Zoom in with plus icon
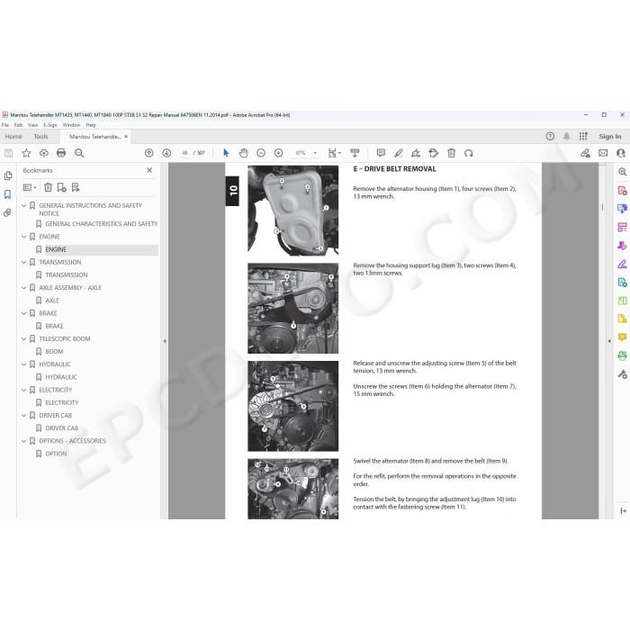This screenshot has width=630, height=630. [x=278, y=153]
